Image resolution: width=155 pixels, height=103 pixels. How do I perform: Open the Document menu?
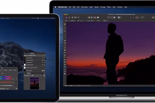[84, 7]
